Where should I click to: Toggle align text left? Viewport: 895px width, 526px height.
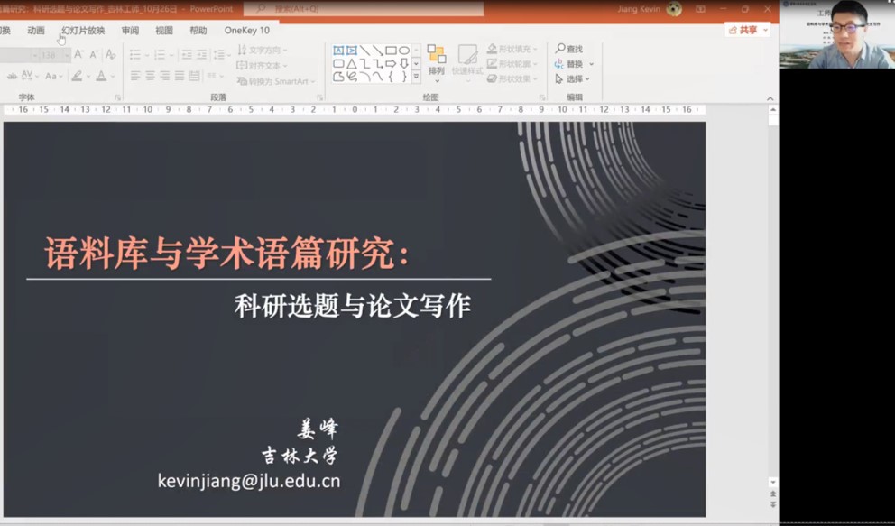[x=135, y=77]
